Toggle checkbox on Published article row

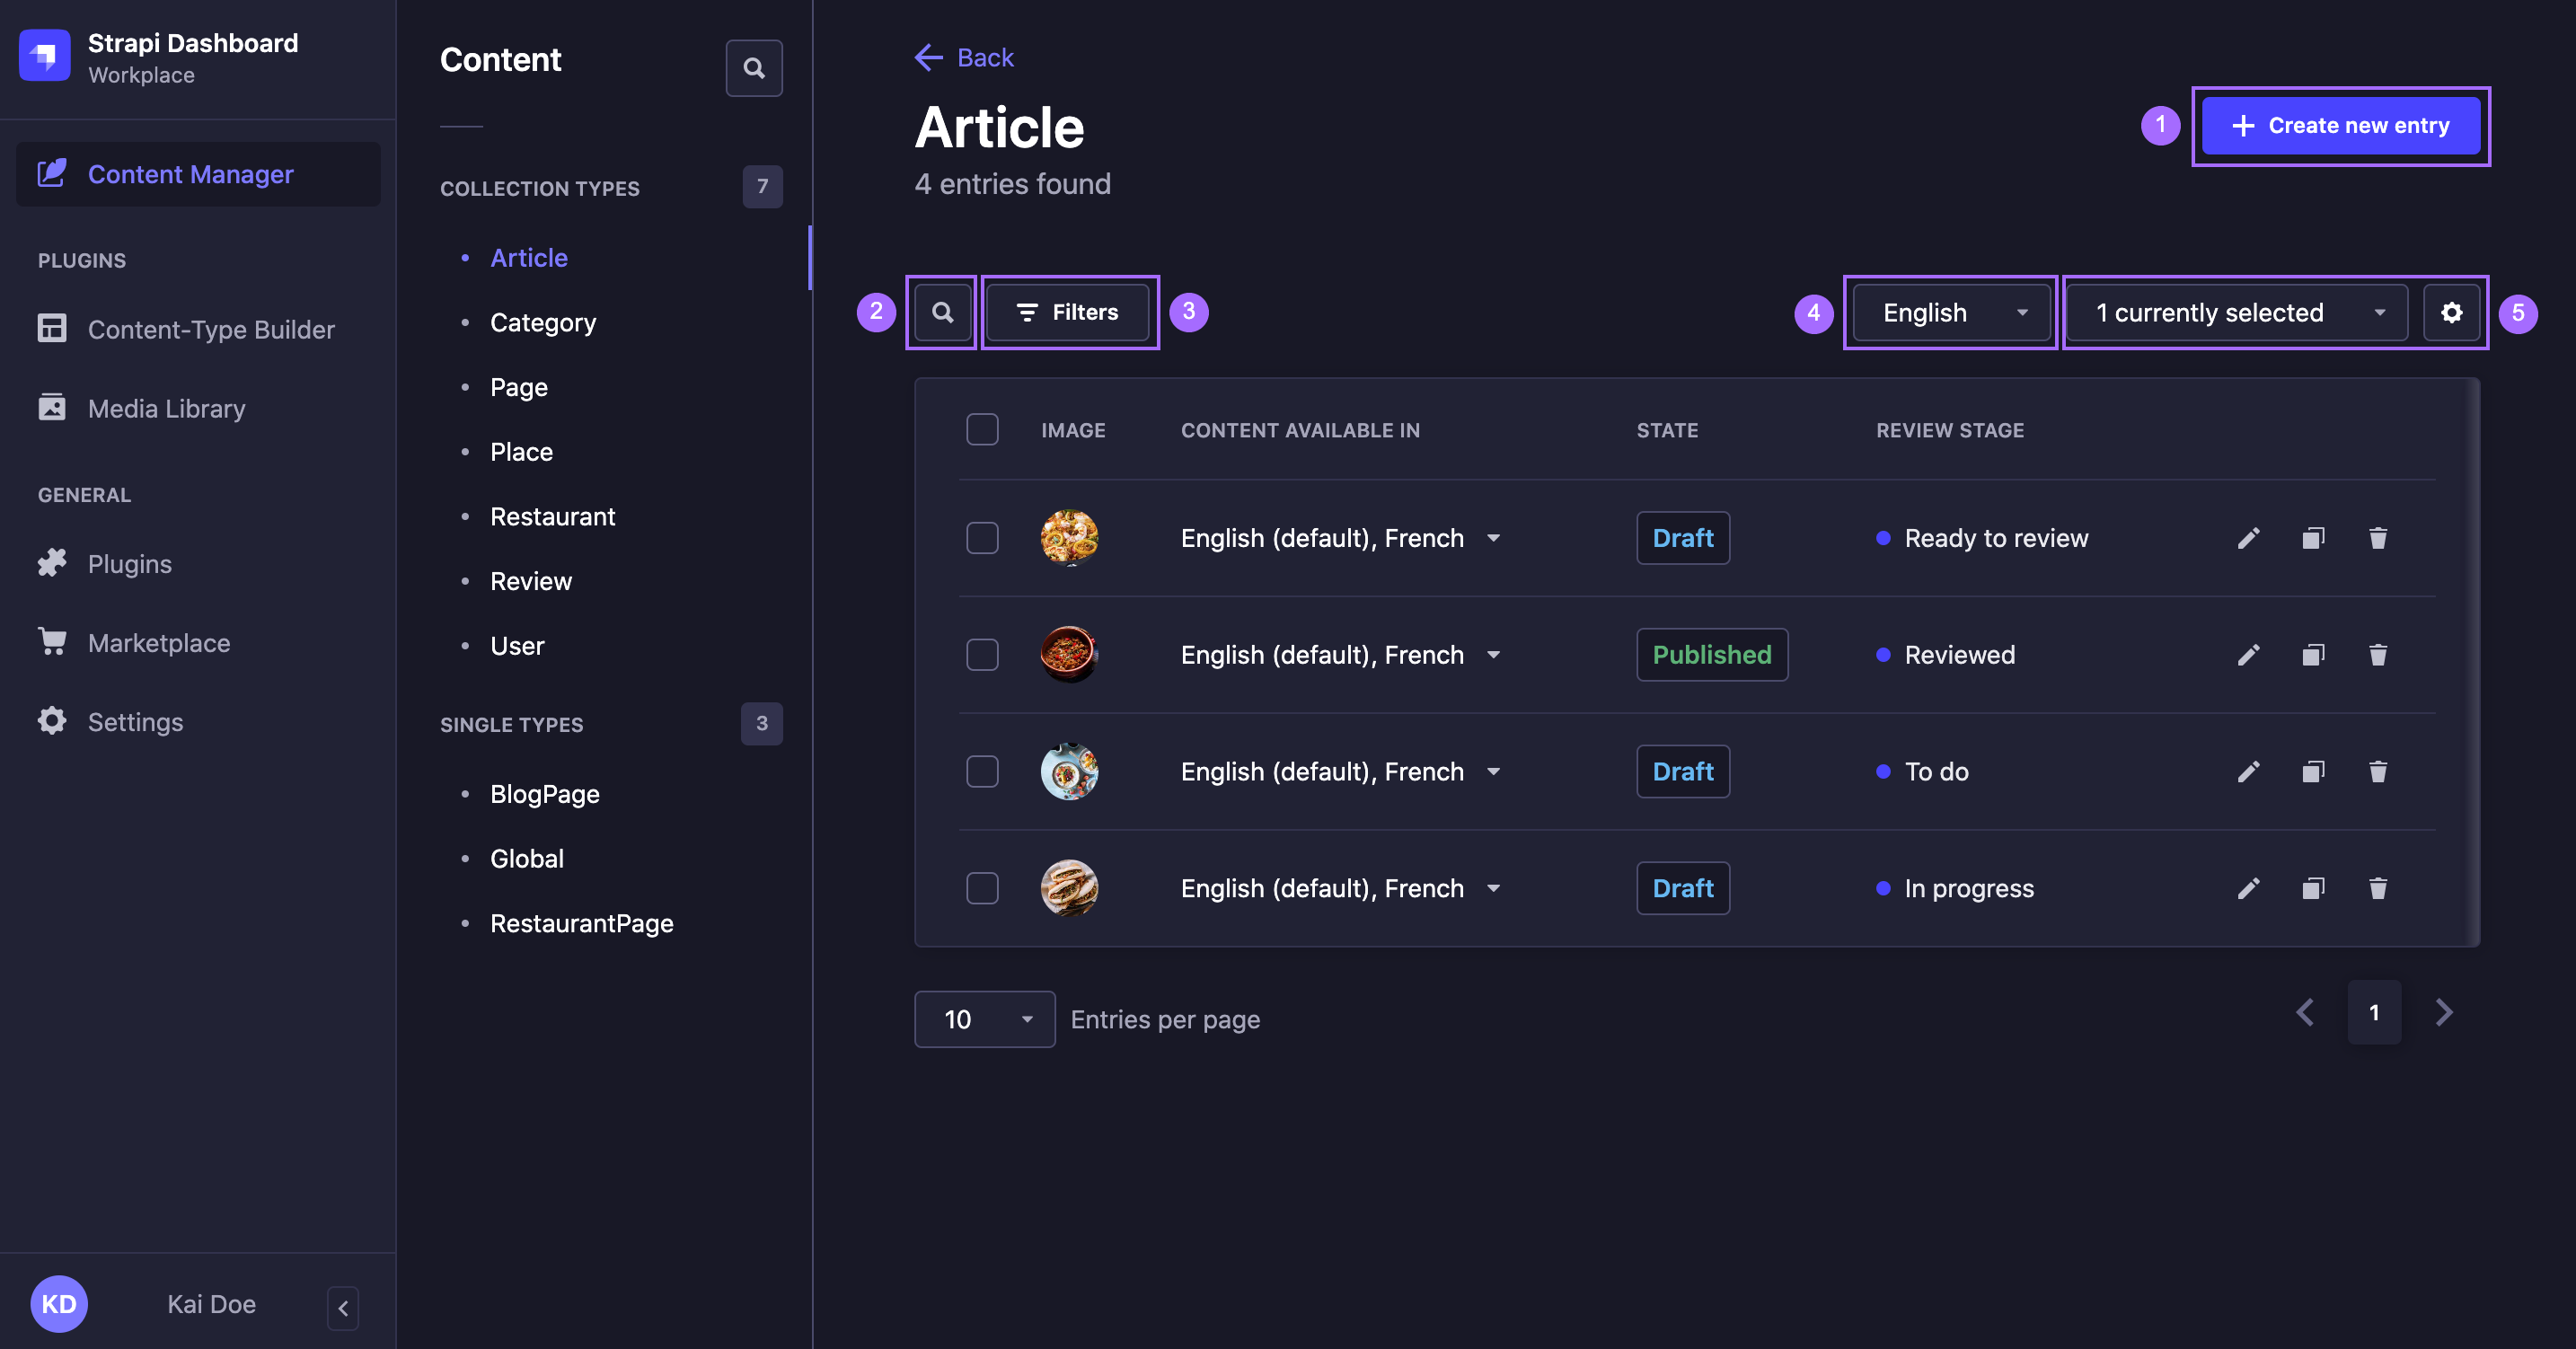(982, 654)
